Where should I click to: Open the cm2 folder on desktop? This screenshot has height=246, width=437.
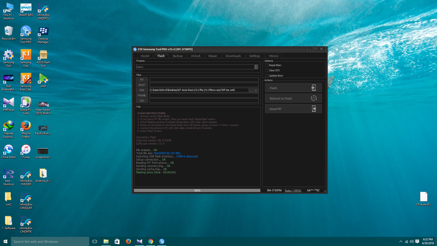(x=9, y=199)
